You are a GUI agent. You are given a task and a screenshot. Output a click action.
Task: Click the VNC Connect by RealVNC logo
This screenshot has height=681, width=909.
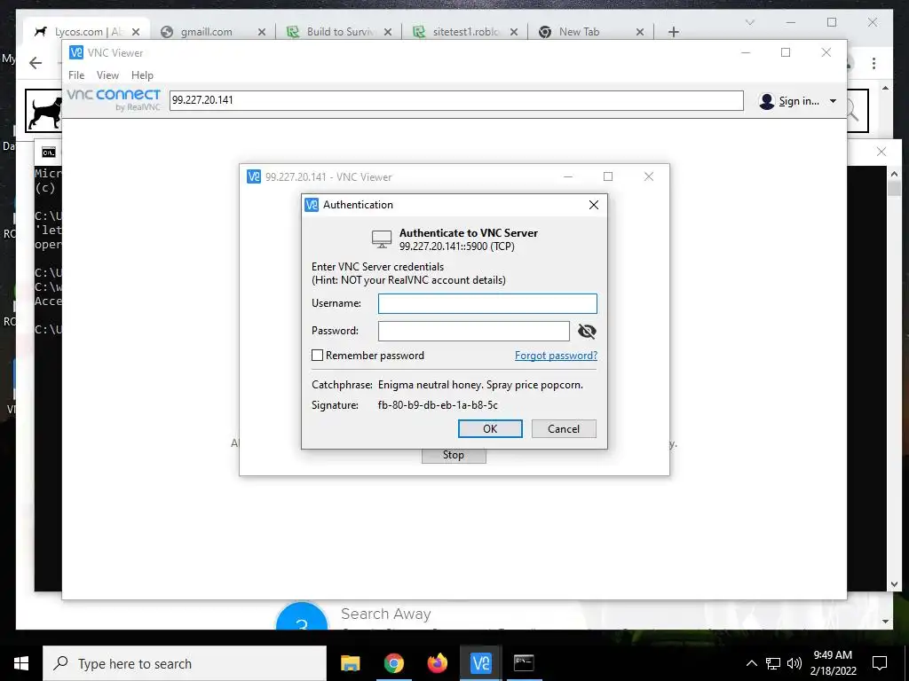114,99
